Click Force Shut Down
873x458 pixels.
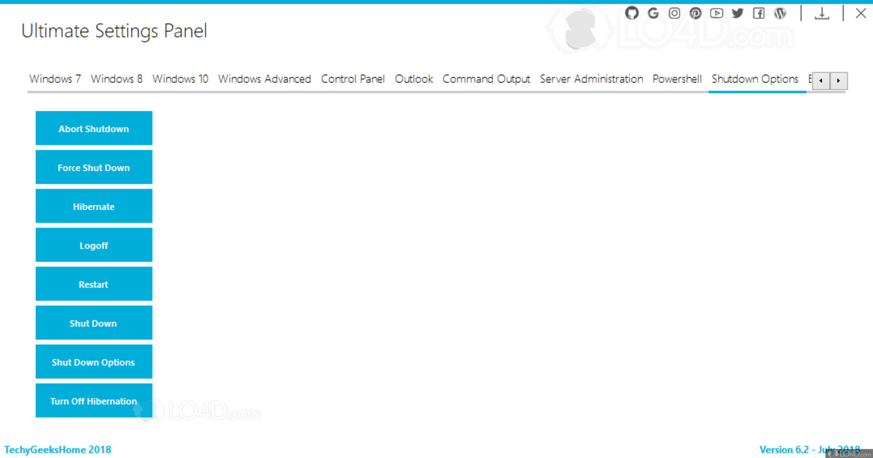(94, 167)
